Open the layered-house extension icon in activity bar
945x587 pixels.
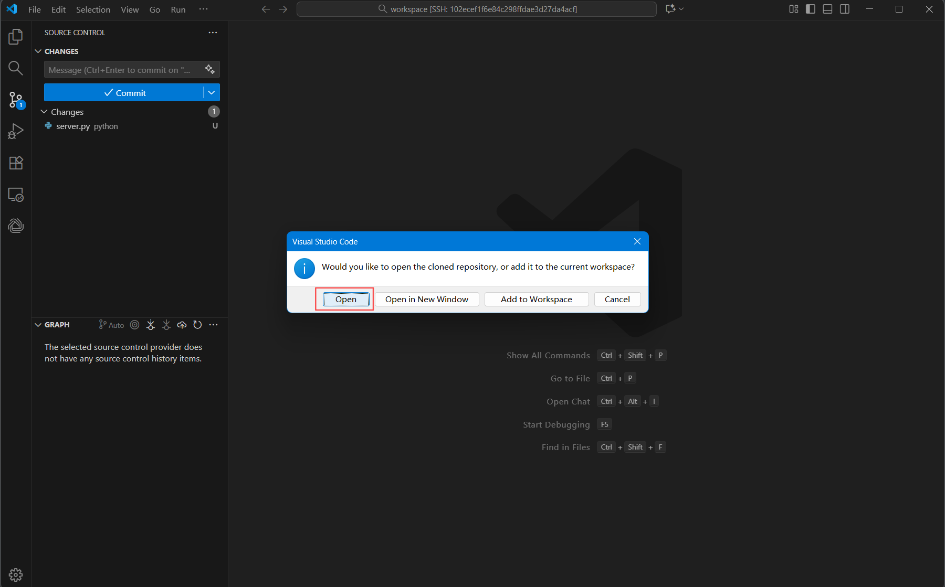click(x=16, y=226)
